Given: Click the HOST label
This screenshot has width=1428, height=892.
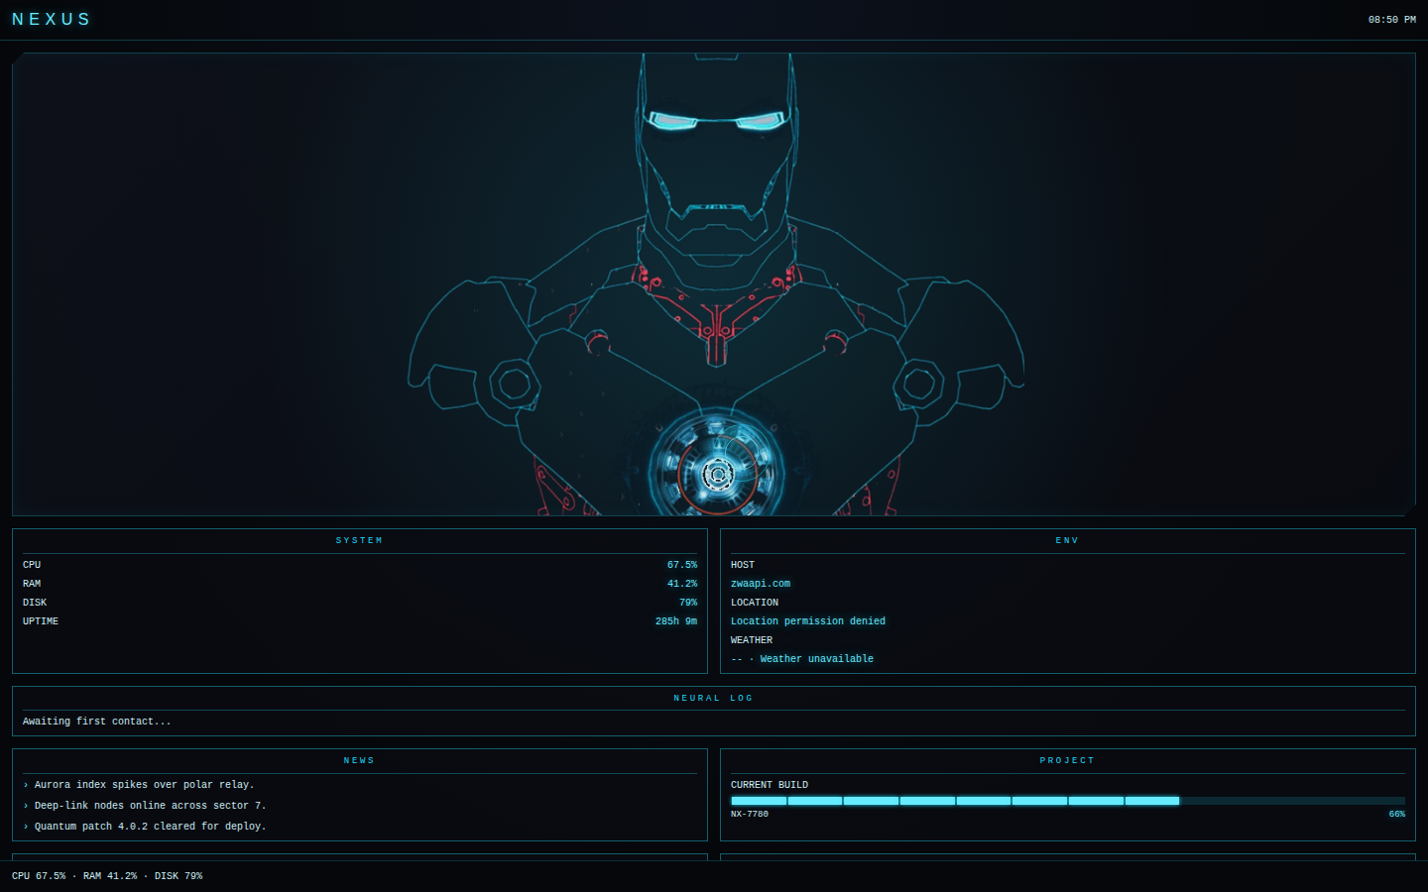Looking at the screenshot, I should (x=743, y=565).
